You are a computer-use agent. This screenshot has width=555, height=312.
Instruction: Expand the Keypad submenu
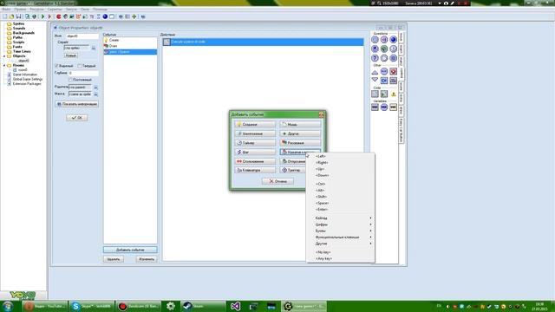[x=340, y=218]
